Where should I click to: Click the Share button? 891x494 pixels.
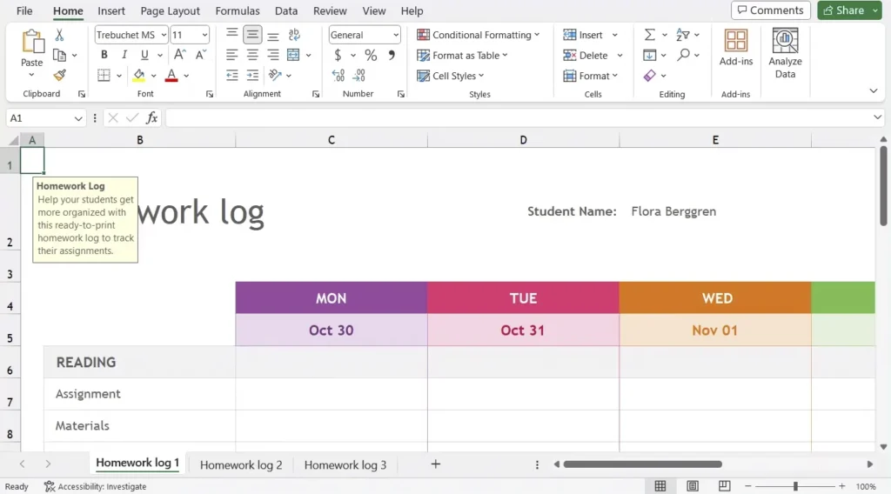[x=843, y=10]
